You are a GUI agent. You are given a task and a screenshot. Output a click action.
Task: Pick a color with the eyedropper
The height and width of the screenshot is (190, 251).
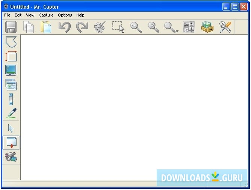pos(11,113)
